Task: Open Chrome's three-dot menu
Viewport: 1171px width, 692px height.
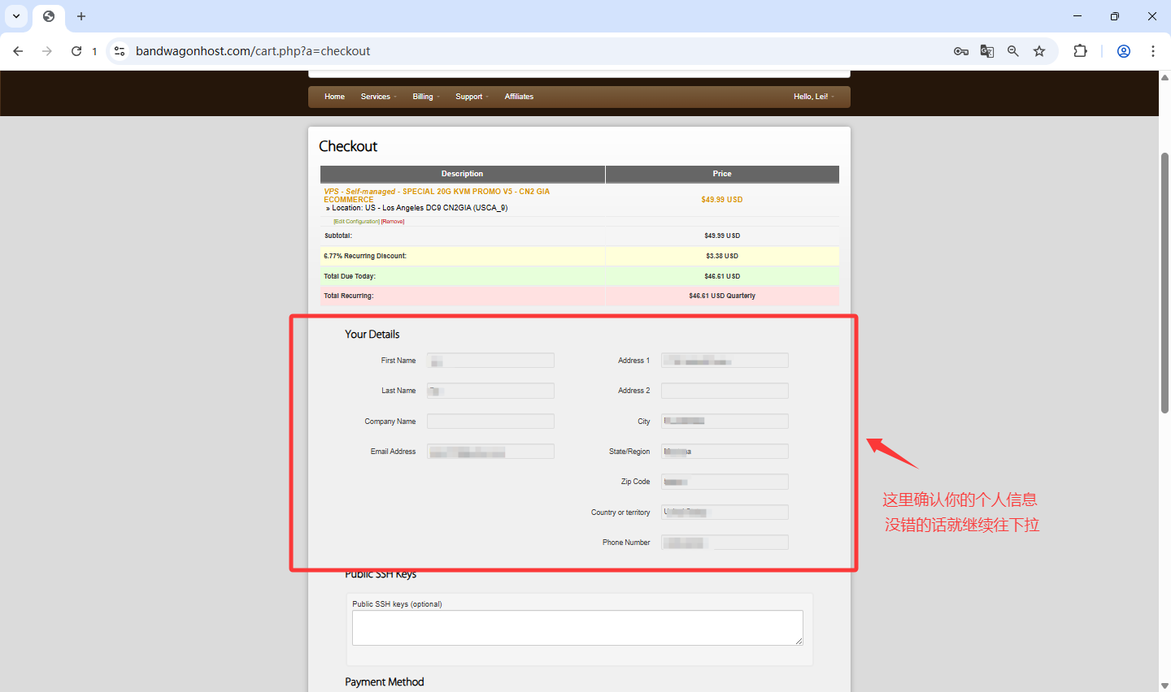Action: 1152,51
